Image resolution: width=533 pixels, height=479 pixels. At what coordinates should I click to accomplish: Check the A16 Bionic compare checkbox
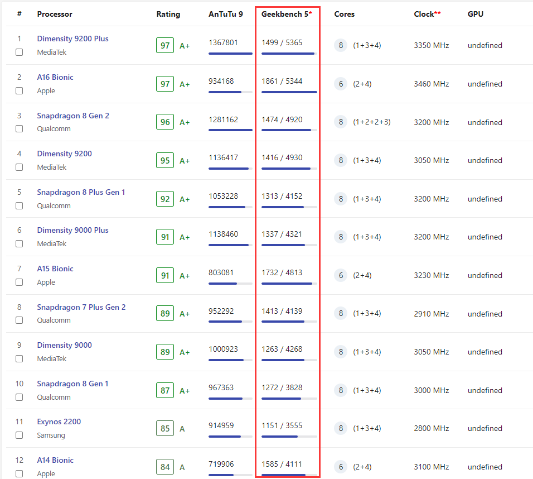[20, 90]
